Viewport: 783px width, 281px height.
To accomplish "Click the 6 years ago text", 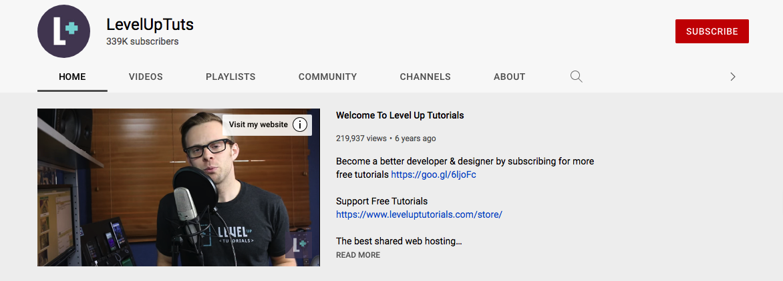I will point(416,139).
